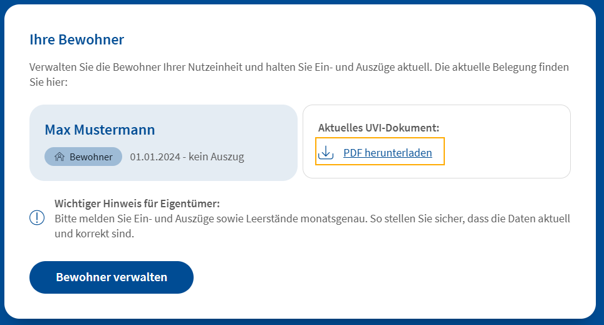The height and width of the screenshot is (325, 604).
Task: Click the Wichtiger Hinweis für Eigentümer heading
Action: pyautogui.click(x=137, y=204)
